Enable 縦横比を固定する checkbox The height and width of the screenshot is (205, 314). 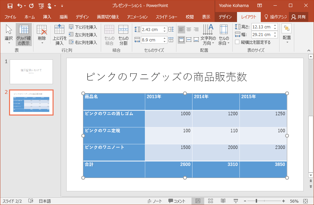click(237, 42)
